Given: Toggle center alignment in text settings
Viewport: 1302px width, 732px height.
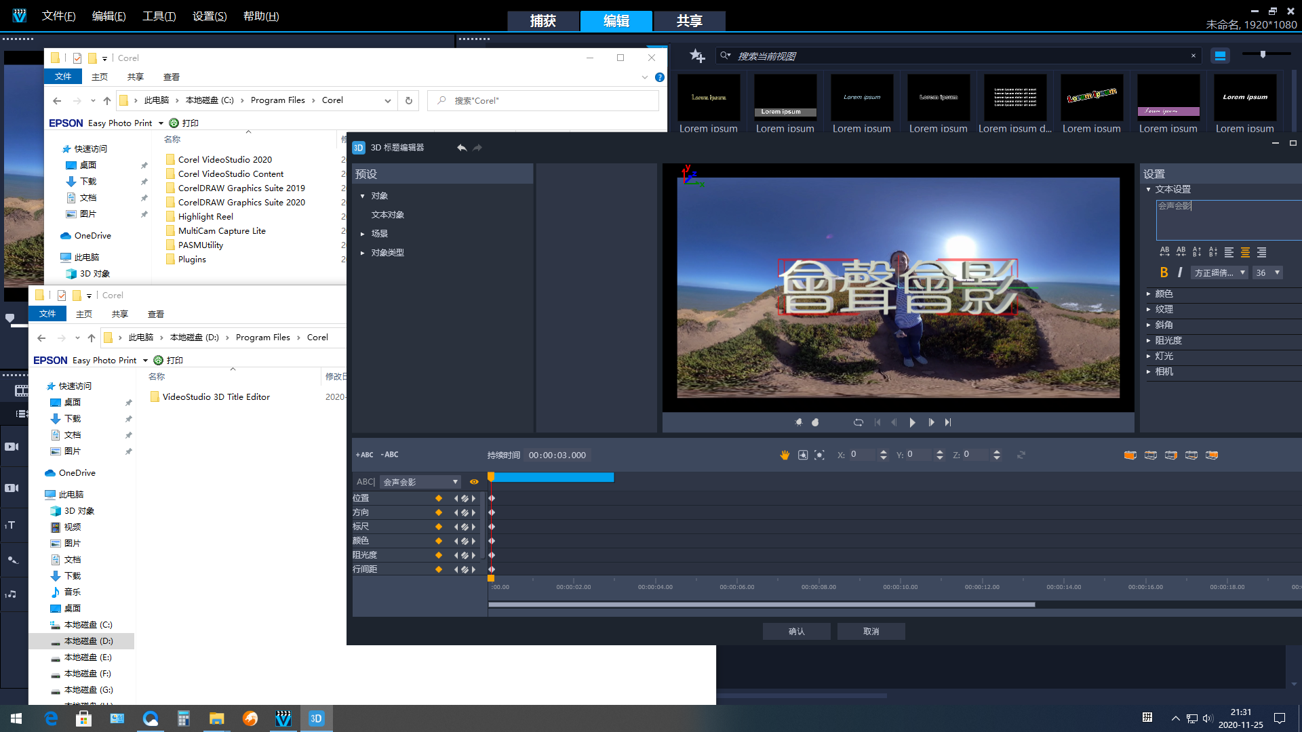Looking at the screenshot, I should click(1245, 252).
